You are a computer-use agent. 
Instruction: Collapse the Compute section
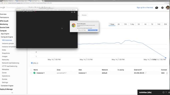point(3,31)
